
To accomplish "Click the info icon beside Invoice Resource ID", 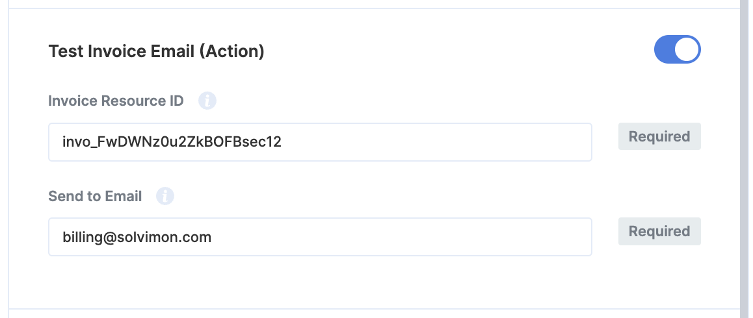I will point(207,101).
